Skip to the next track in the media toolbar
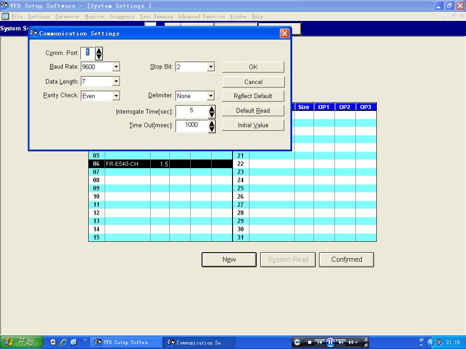Screen dimensions: 466x349 (x=341, y=342)
